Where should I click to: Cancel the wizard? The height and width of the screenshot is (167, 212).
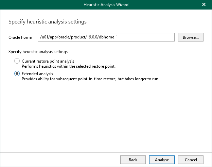point(191,160)
